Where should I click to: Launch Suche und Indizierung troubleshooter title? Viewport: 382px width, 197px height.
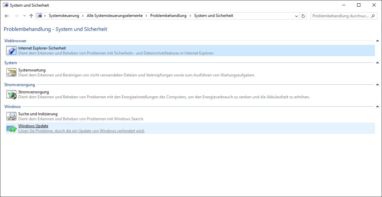pos(38,114)
